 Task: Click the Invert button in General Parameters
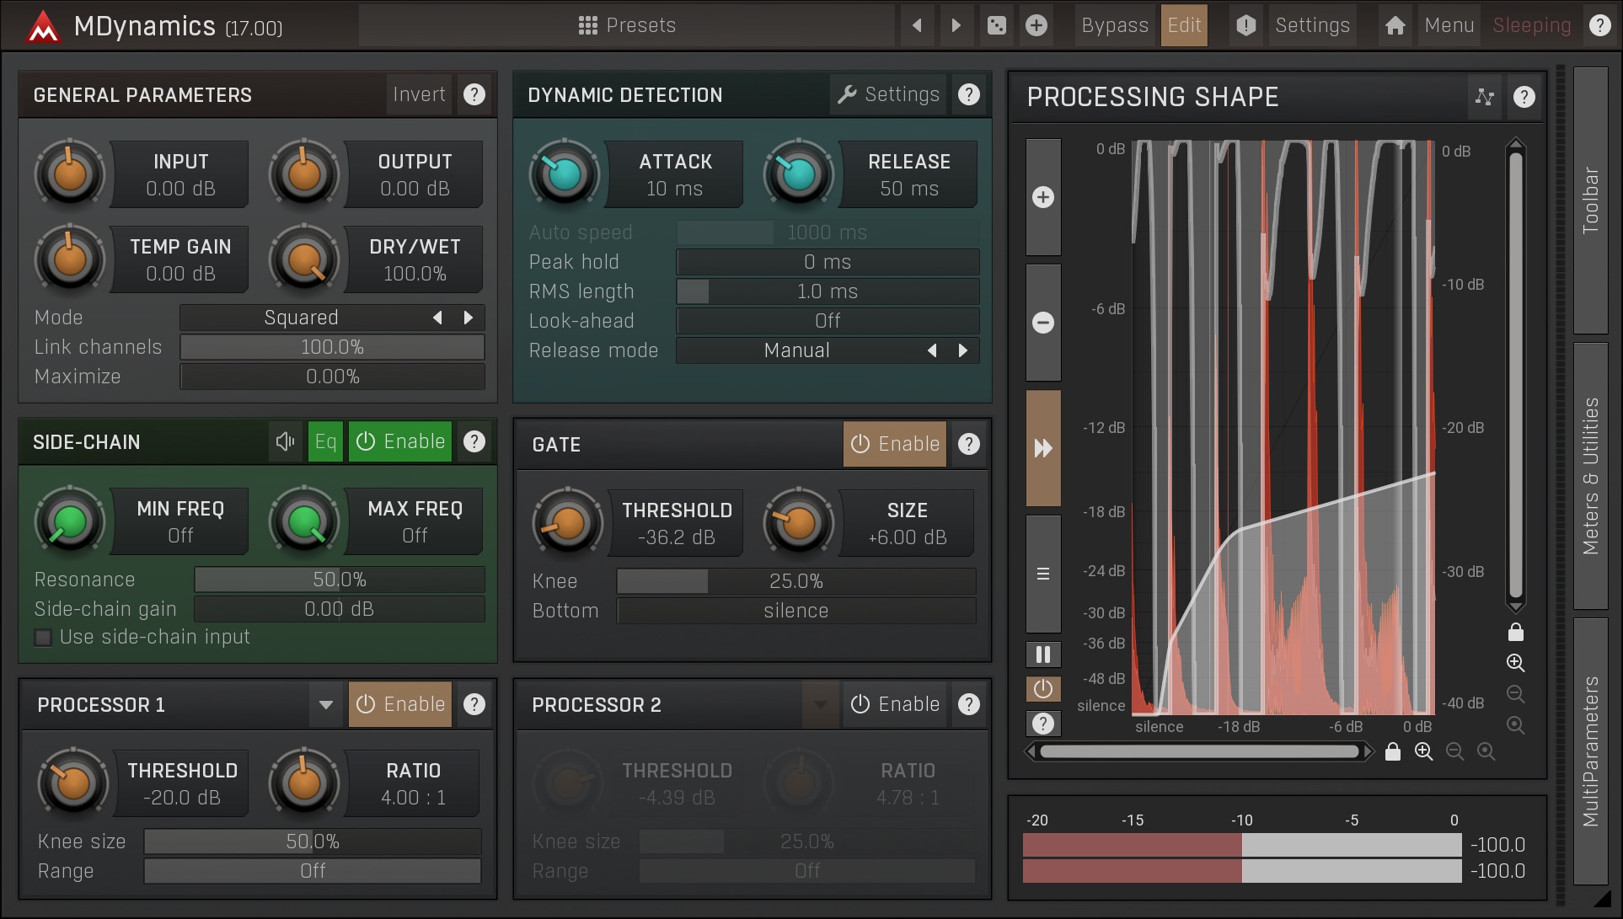tap(419, 94)
